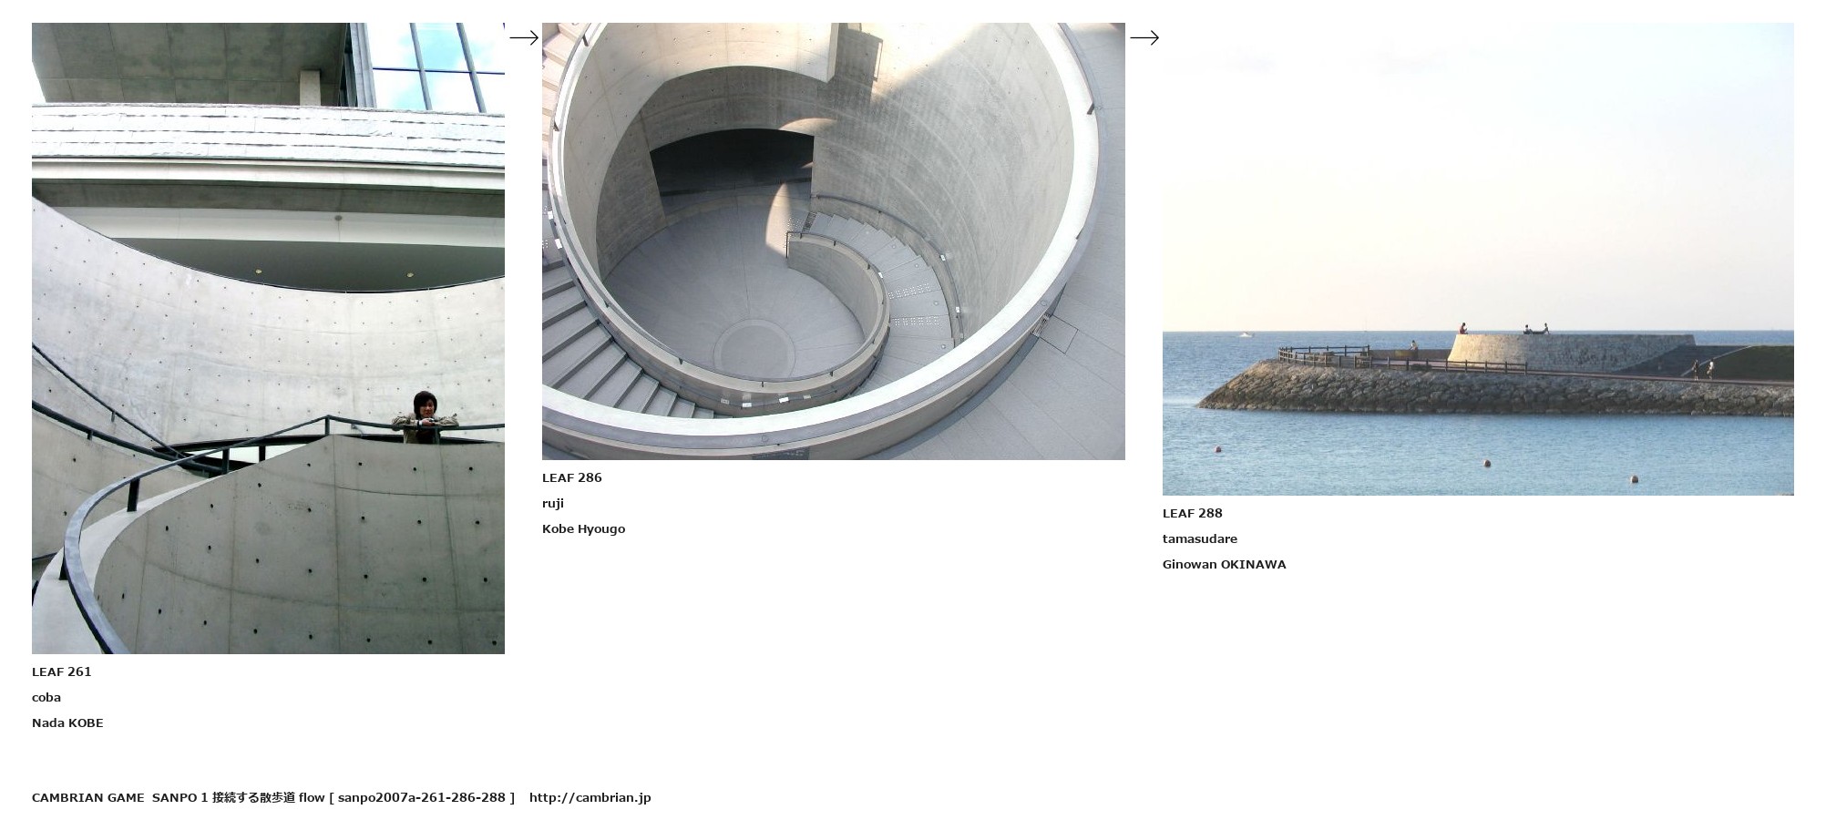Open the LEAF 261 concrete ramp photo
1826x820 pixels.
268,338
